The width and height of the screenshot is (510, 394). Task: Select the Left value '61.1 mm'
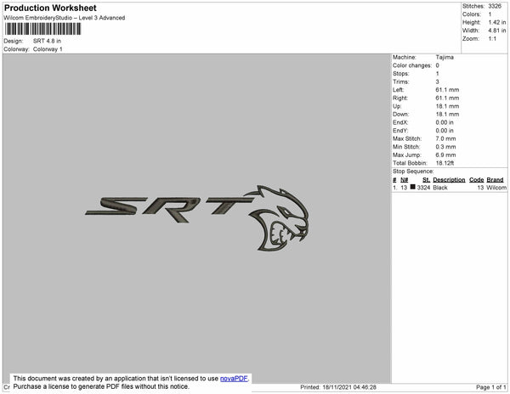pos(447,90)
